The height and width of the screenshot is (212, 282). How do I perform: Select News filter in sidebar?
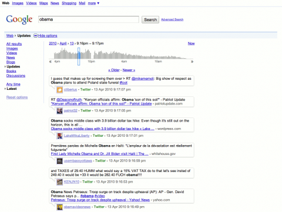point(11,58)
